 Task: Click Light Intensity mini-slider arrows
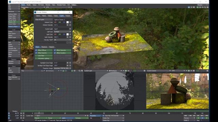[x=67, y=37]
